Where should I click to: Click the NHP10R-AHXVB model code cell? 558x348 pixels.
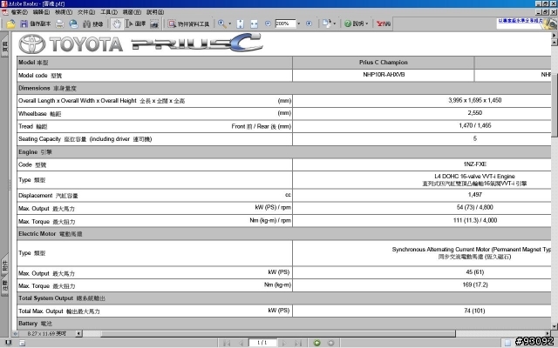click(384, 75)
